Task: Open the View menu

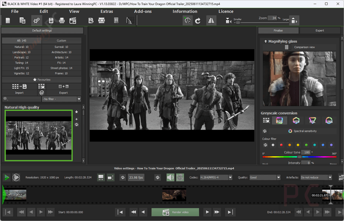Action: point(74,12)
